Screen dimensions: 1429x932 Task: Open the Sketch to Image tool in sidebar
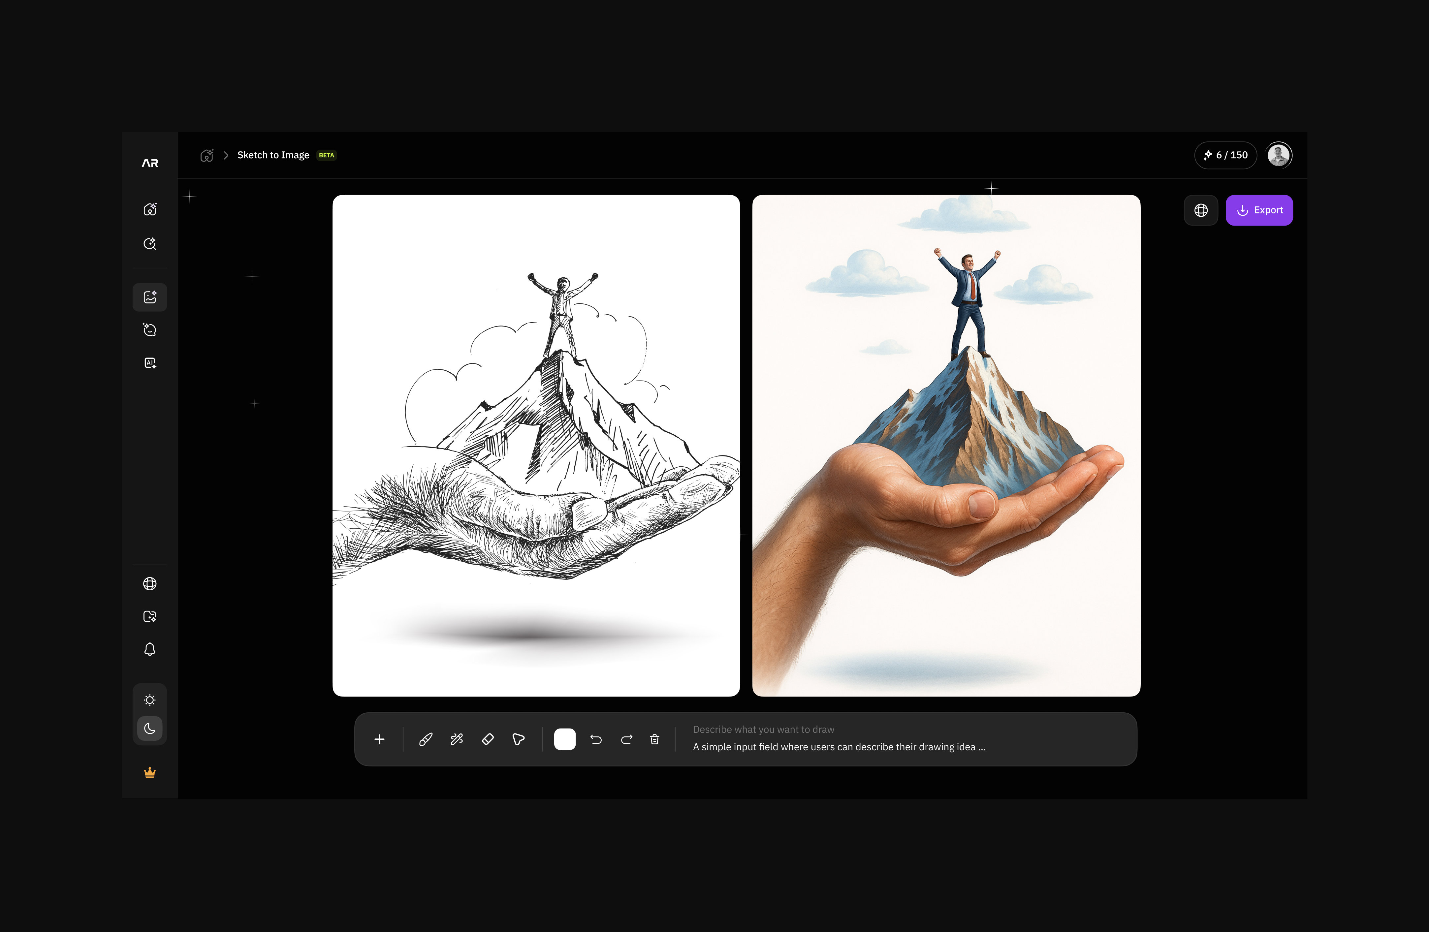[149, 297]
